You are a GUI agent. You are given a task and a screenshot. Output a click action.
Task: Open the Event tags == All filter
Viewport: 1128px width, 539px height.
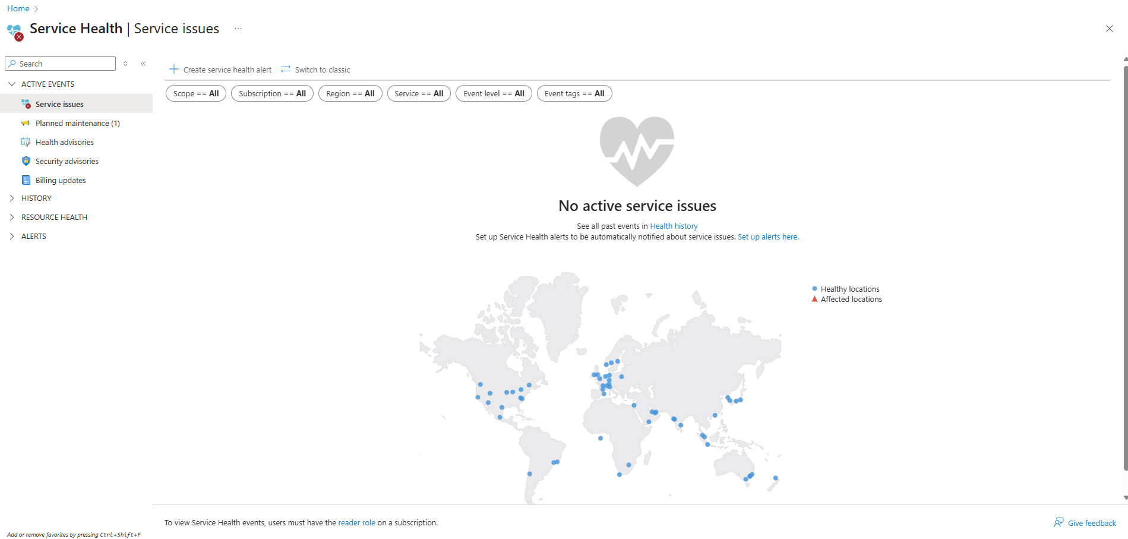click(574, 93)
